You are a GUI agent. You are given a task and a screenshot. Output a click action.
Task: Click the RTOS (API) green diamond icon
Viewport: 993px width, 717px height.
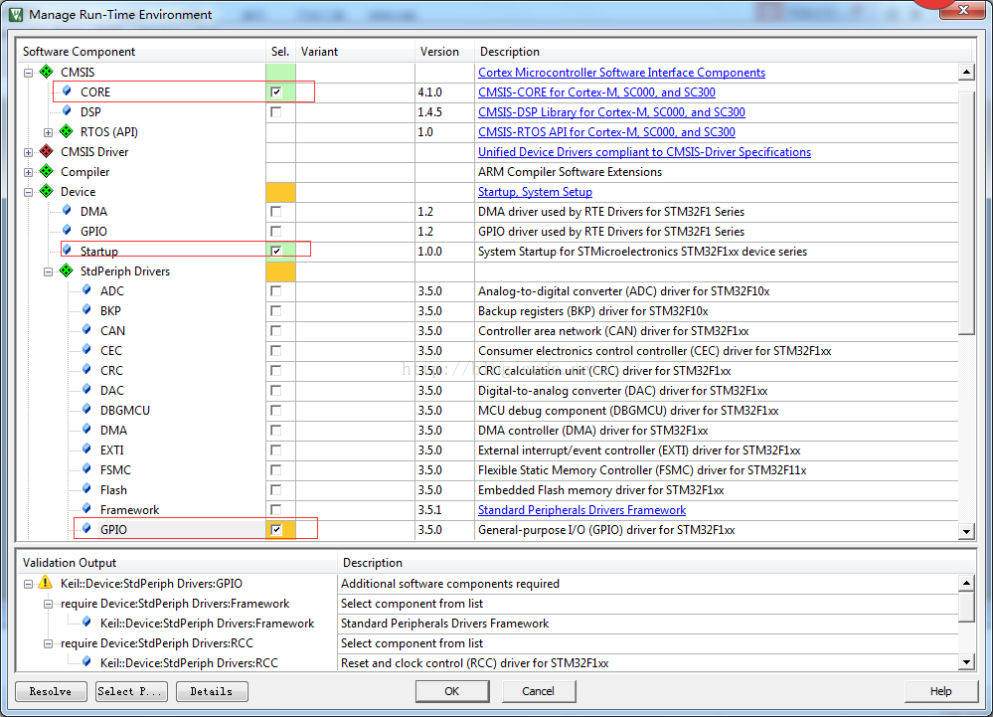pos(67,131)
